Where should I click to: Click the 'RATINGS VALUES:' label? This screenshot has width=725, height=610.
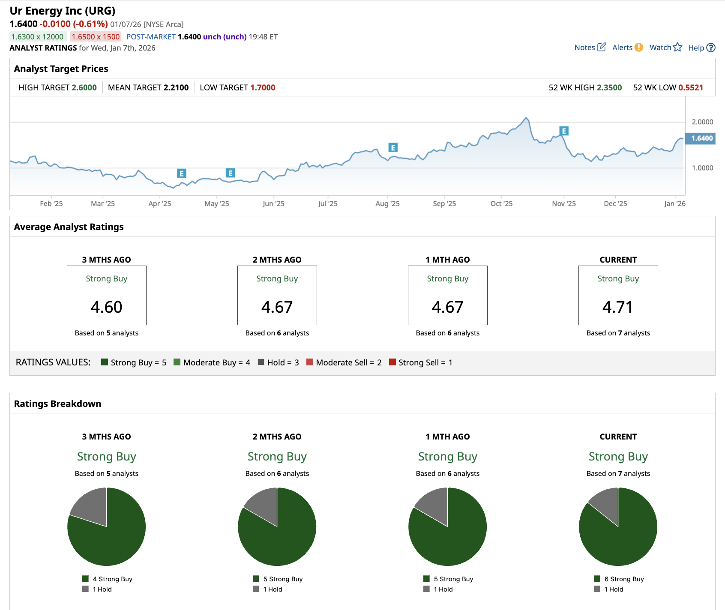pos(53,362)
